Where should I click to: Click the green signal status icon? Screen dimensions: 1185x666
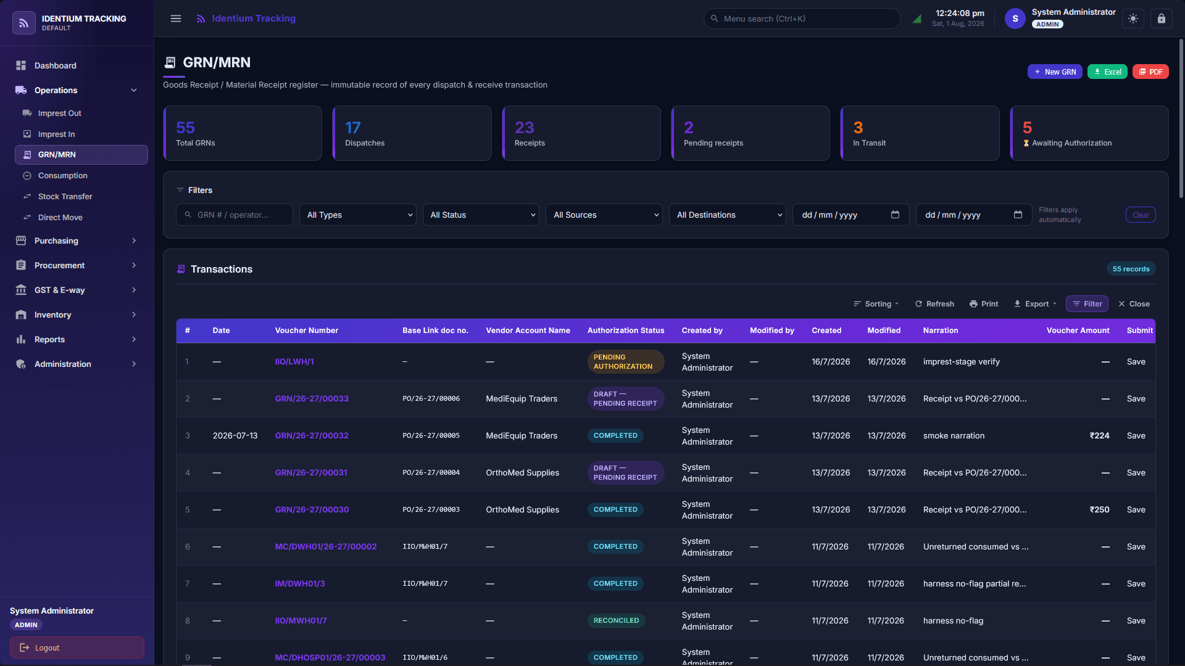(917, 18)
